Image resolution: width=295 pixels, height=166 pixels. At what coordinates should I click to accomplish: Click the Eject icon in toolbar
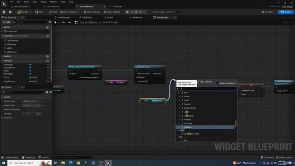tap(141, 12)
